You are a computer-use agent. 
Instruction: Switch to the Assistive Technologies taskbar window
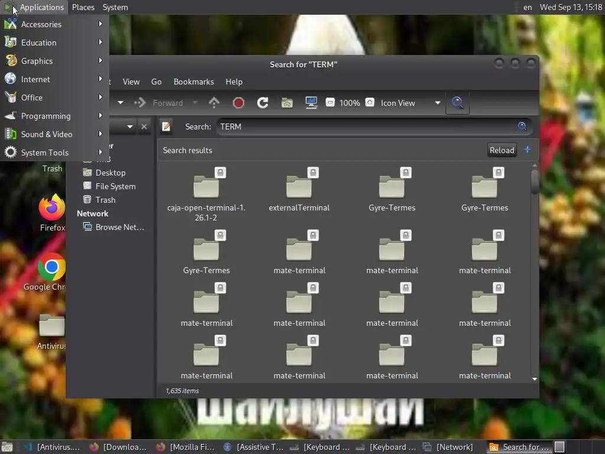(x=253, y=447)
